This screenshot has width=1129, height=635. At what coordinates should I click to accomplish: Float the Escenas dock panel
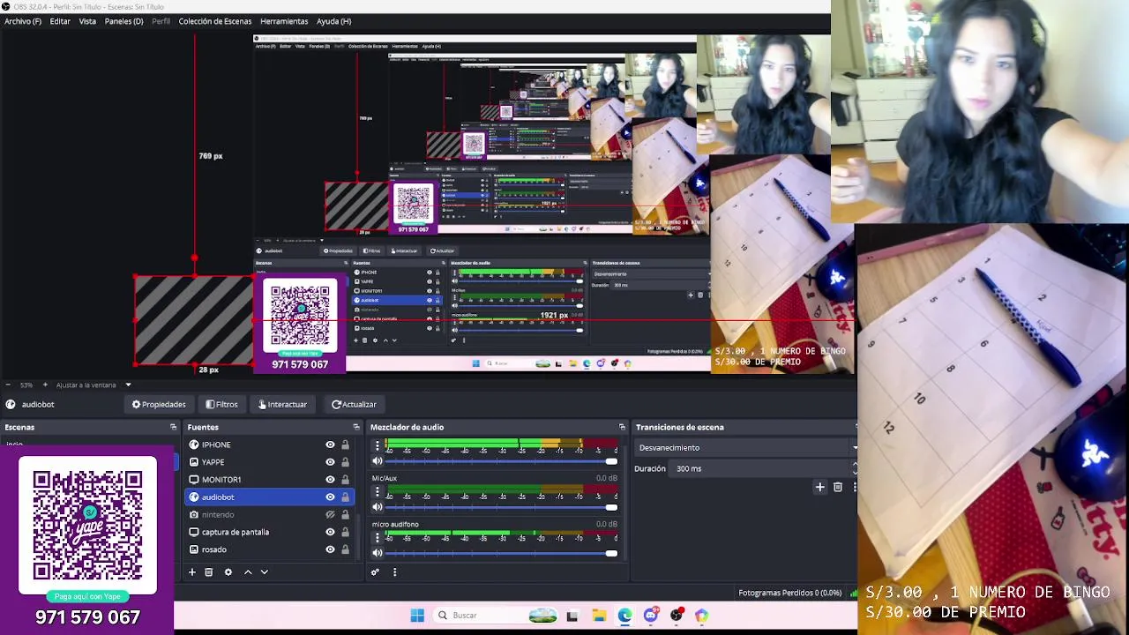click(x=173, y=427)
